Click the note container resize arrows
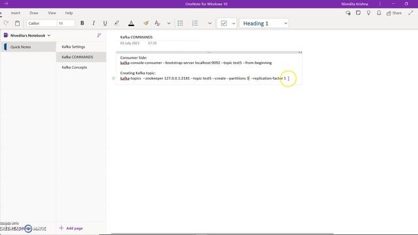The height and width of the screenshot is (235, 418). coord(300,52)
